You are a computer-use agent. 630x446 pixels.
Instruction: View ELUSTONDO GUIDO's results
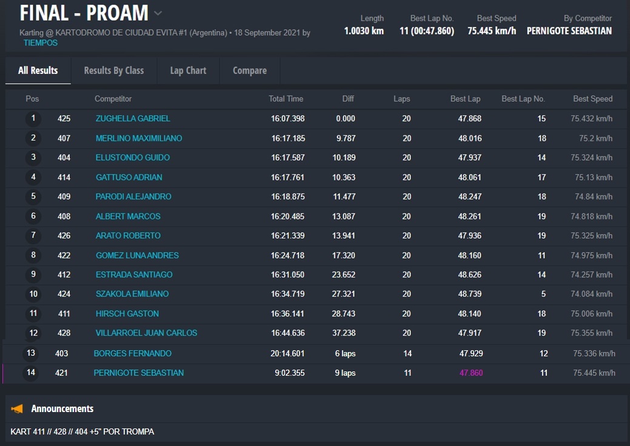coord(133,158)
